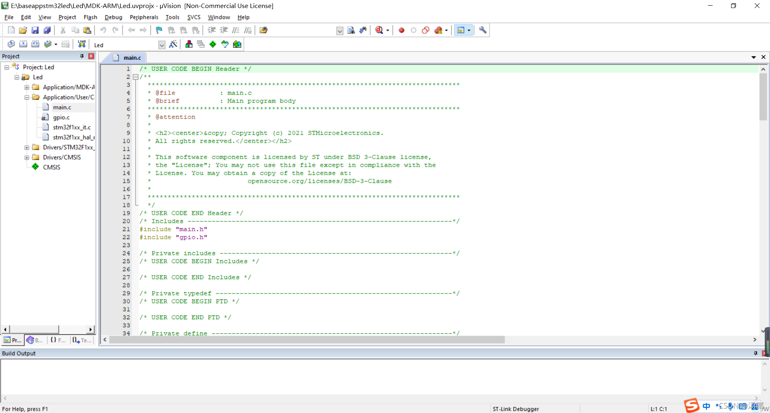770x413 pixels.
Task: Toggle Project panel auto-hide pin
Action: 82,56
